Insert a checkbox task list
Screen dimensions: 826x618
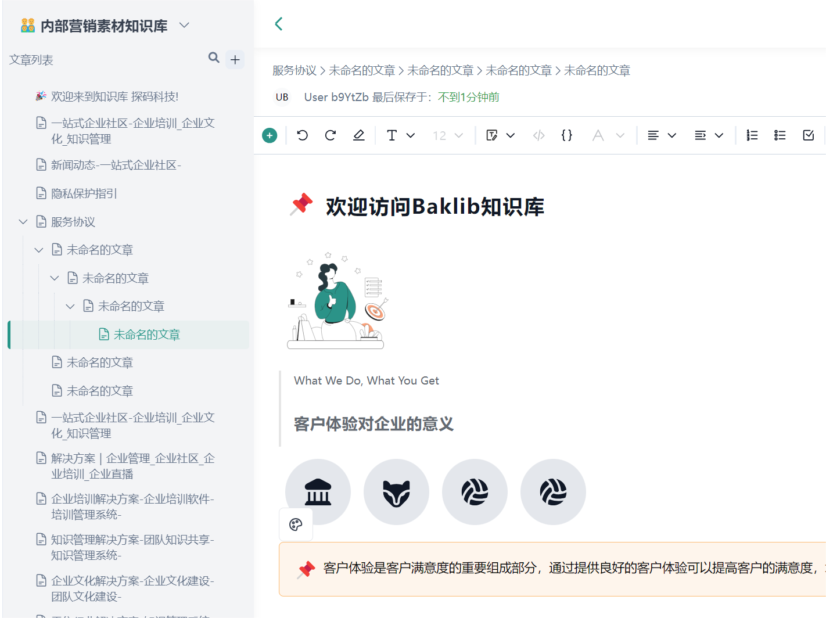pyautogui.click(x=808, y=135)
